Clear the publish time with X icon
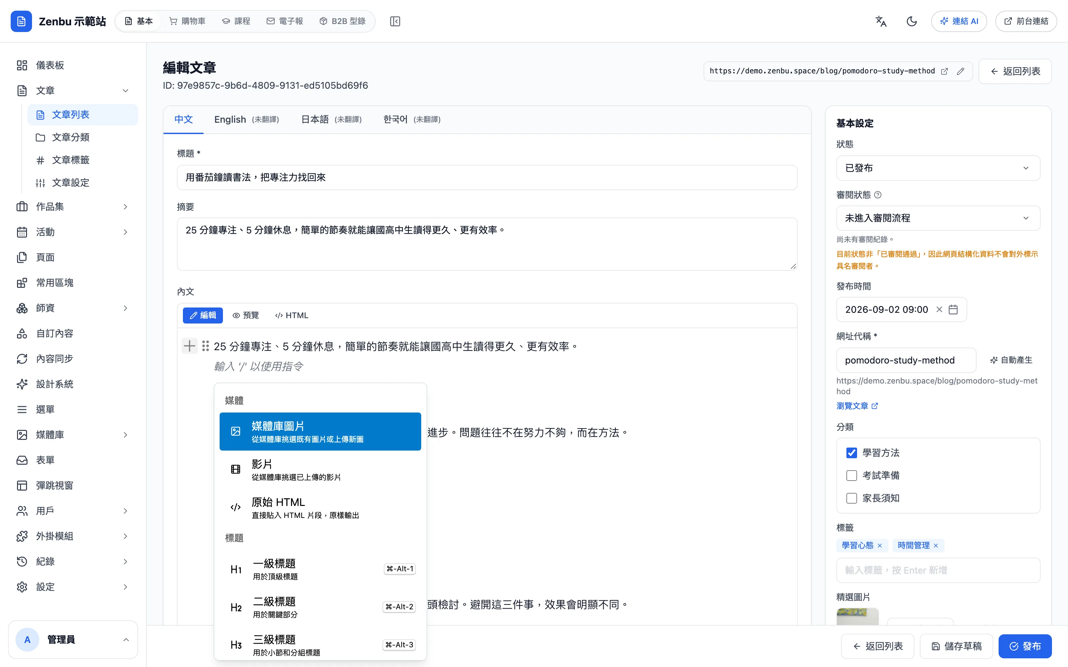 click(x=939, y=310)
